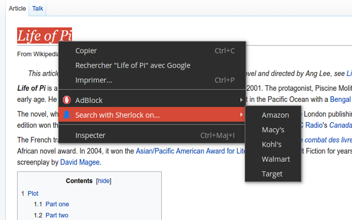
Task: Pick Macy's in the Sherlock submenu
Action: pyautogui.click(x=273, y=130)
